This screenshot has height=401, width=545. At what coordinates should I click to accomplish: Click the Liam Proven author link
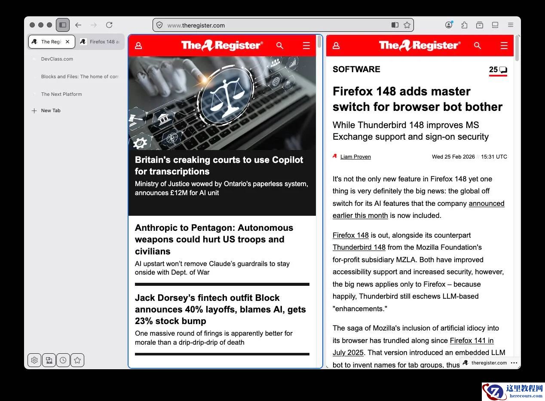point(355,156)
